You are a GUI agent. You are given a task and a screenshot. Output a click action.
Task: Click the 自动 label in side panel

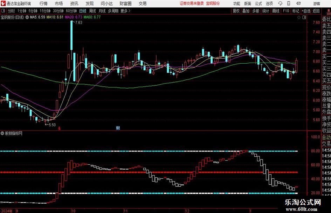click(326, 137)
